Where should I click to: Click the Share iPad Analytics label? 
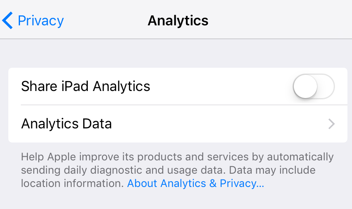[x=85, y=86]
